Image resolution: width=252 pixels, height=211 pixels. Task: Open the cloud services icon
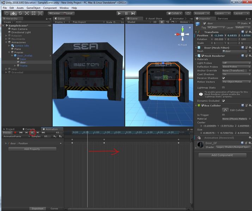tap(188, 13)
